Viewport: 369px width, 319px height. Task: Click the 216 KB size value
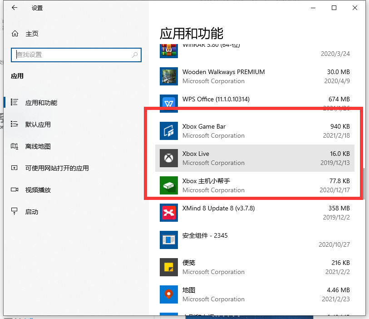pos(340,263)
